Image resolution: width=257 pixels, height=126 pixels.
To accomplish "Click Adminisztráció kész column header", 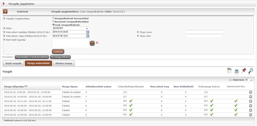I will point(236,87).
